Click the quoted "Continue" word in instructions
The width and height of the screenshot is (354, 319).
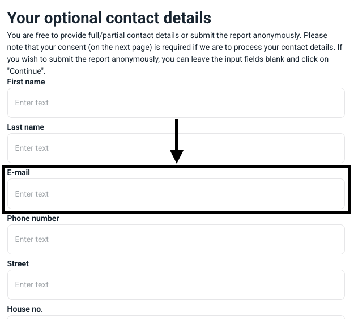[x=26, y=71]
